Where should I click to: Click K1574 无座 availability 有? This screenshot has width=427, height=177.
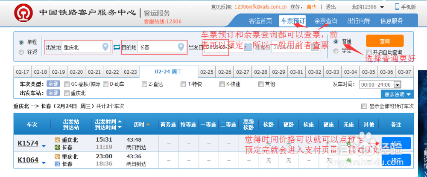[348, 143]
